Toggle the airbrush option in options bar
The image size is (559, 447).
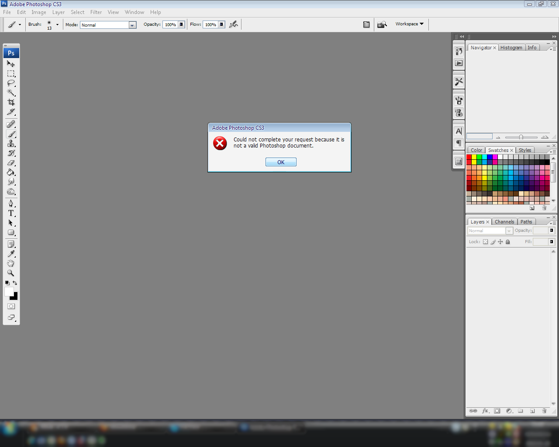(234, 24)
